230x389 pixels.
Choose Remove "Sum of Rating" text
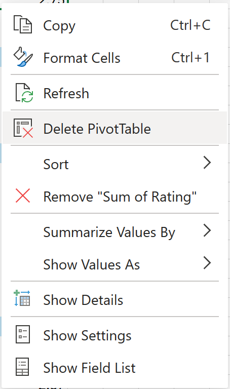point(120,197)
